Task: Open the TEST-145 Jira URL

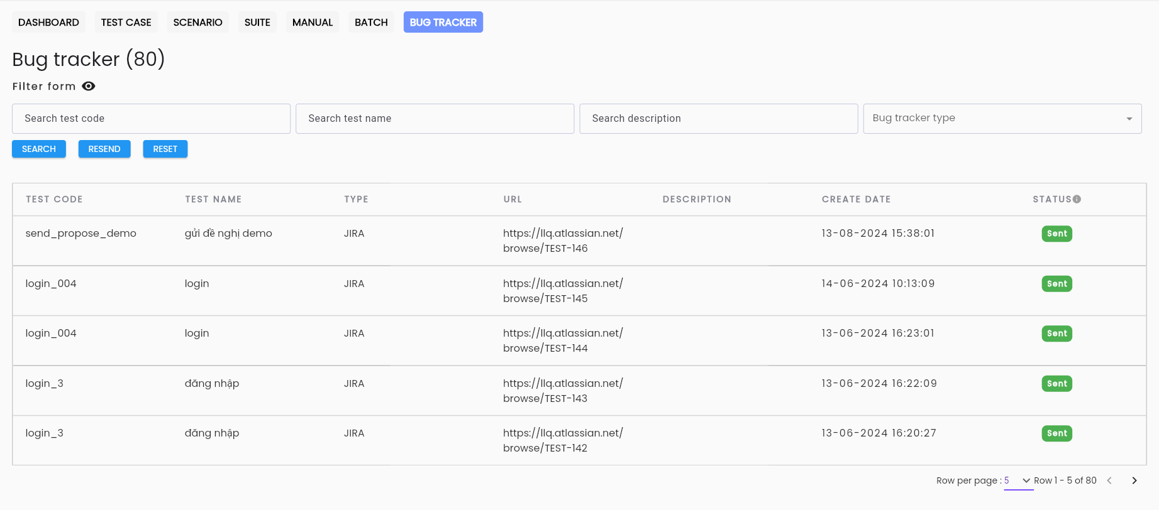Action: [563, 291]
